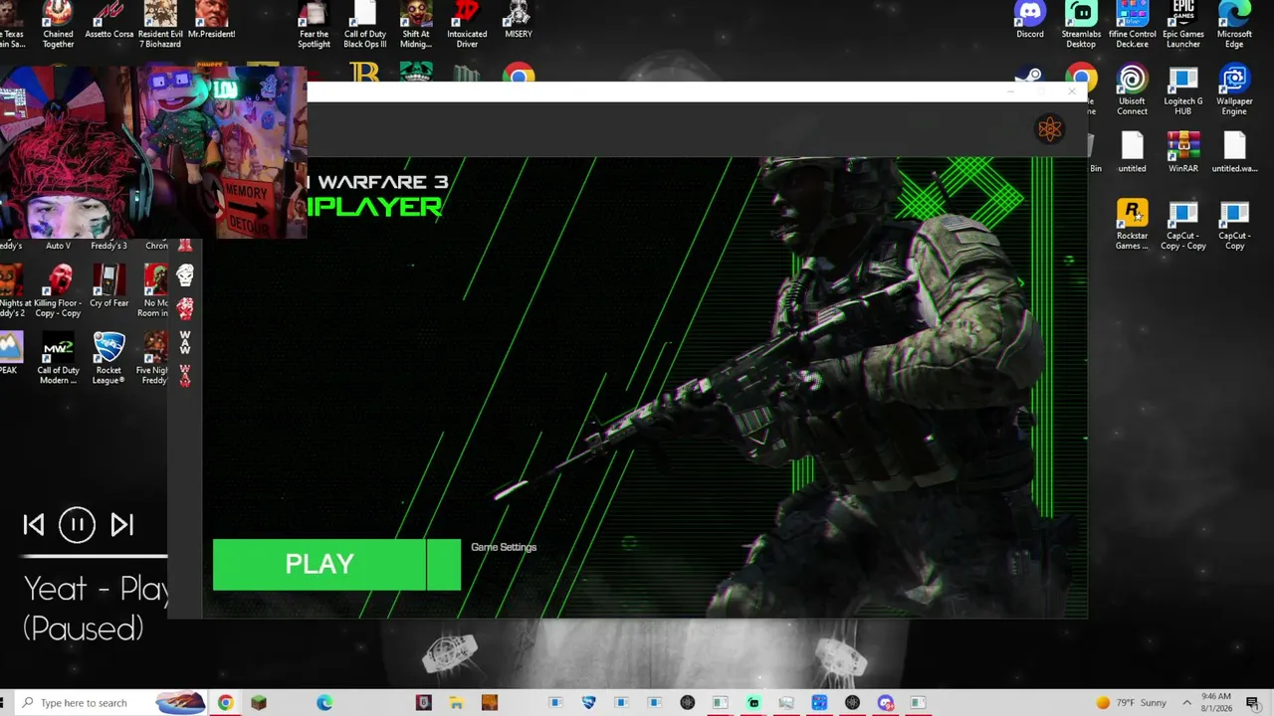The height and width of the screenshot is (716, 1274).
Task: Select the untitled file on the desktop
Action: (1132, 152)
